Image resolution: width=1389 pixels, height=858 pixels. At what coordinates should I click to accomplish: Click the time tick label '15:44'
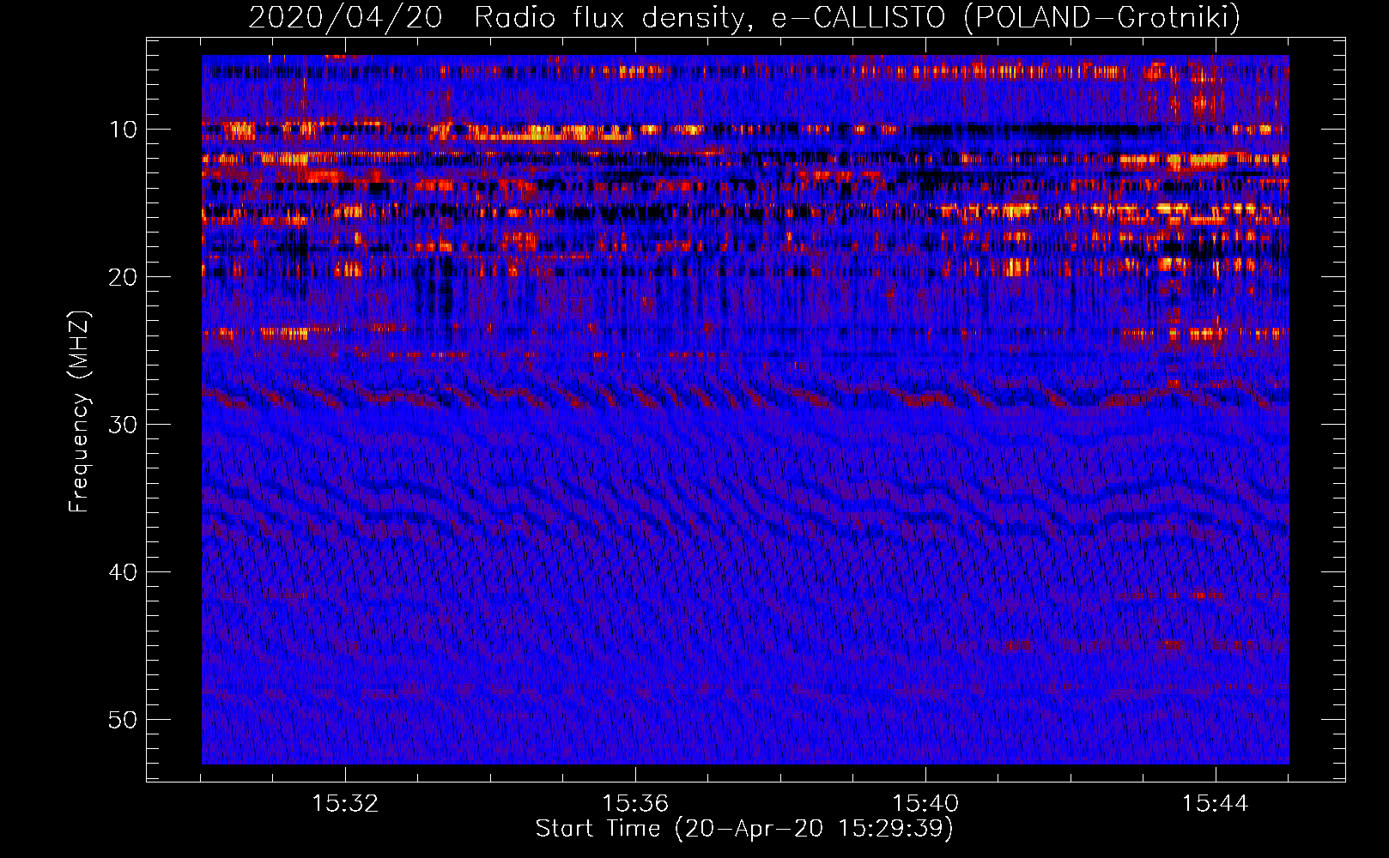click(1216, 804)
